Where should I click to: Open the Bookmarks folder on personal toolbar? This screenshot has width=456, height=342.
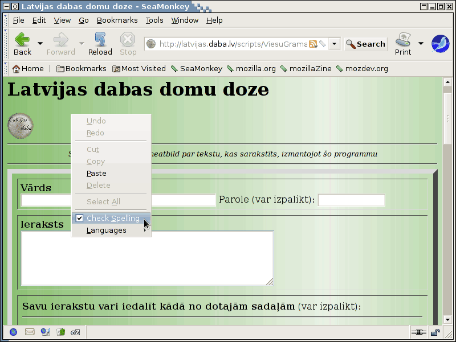click(x=81, y=69)
